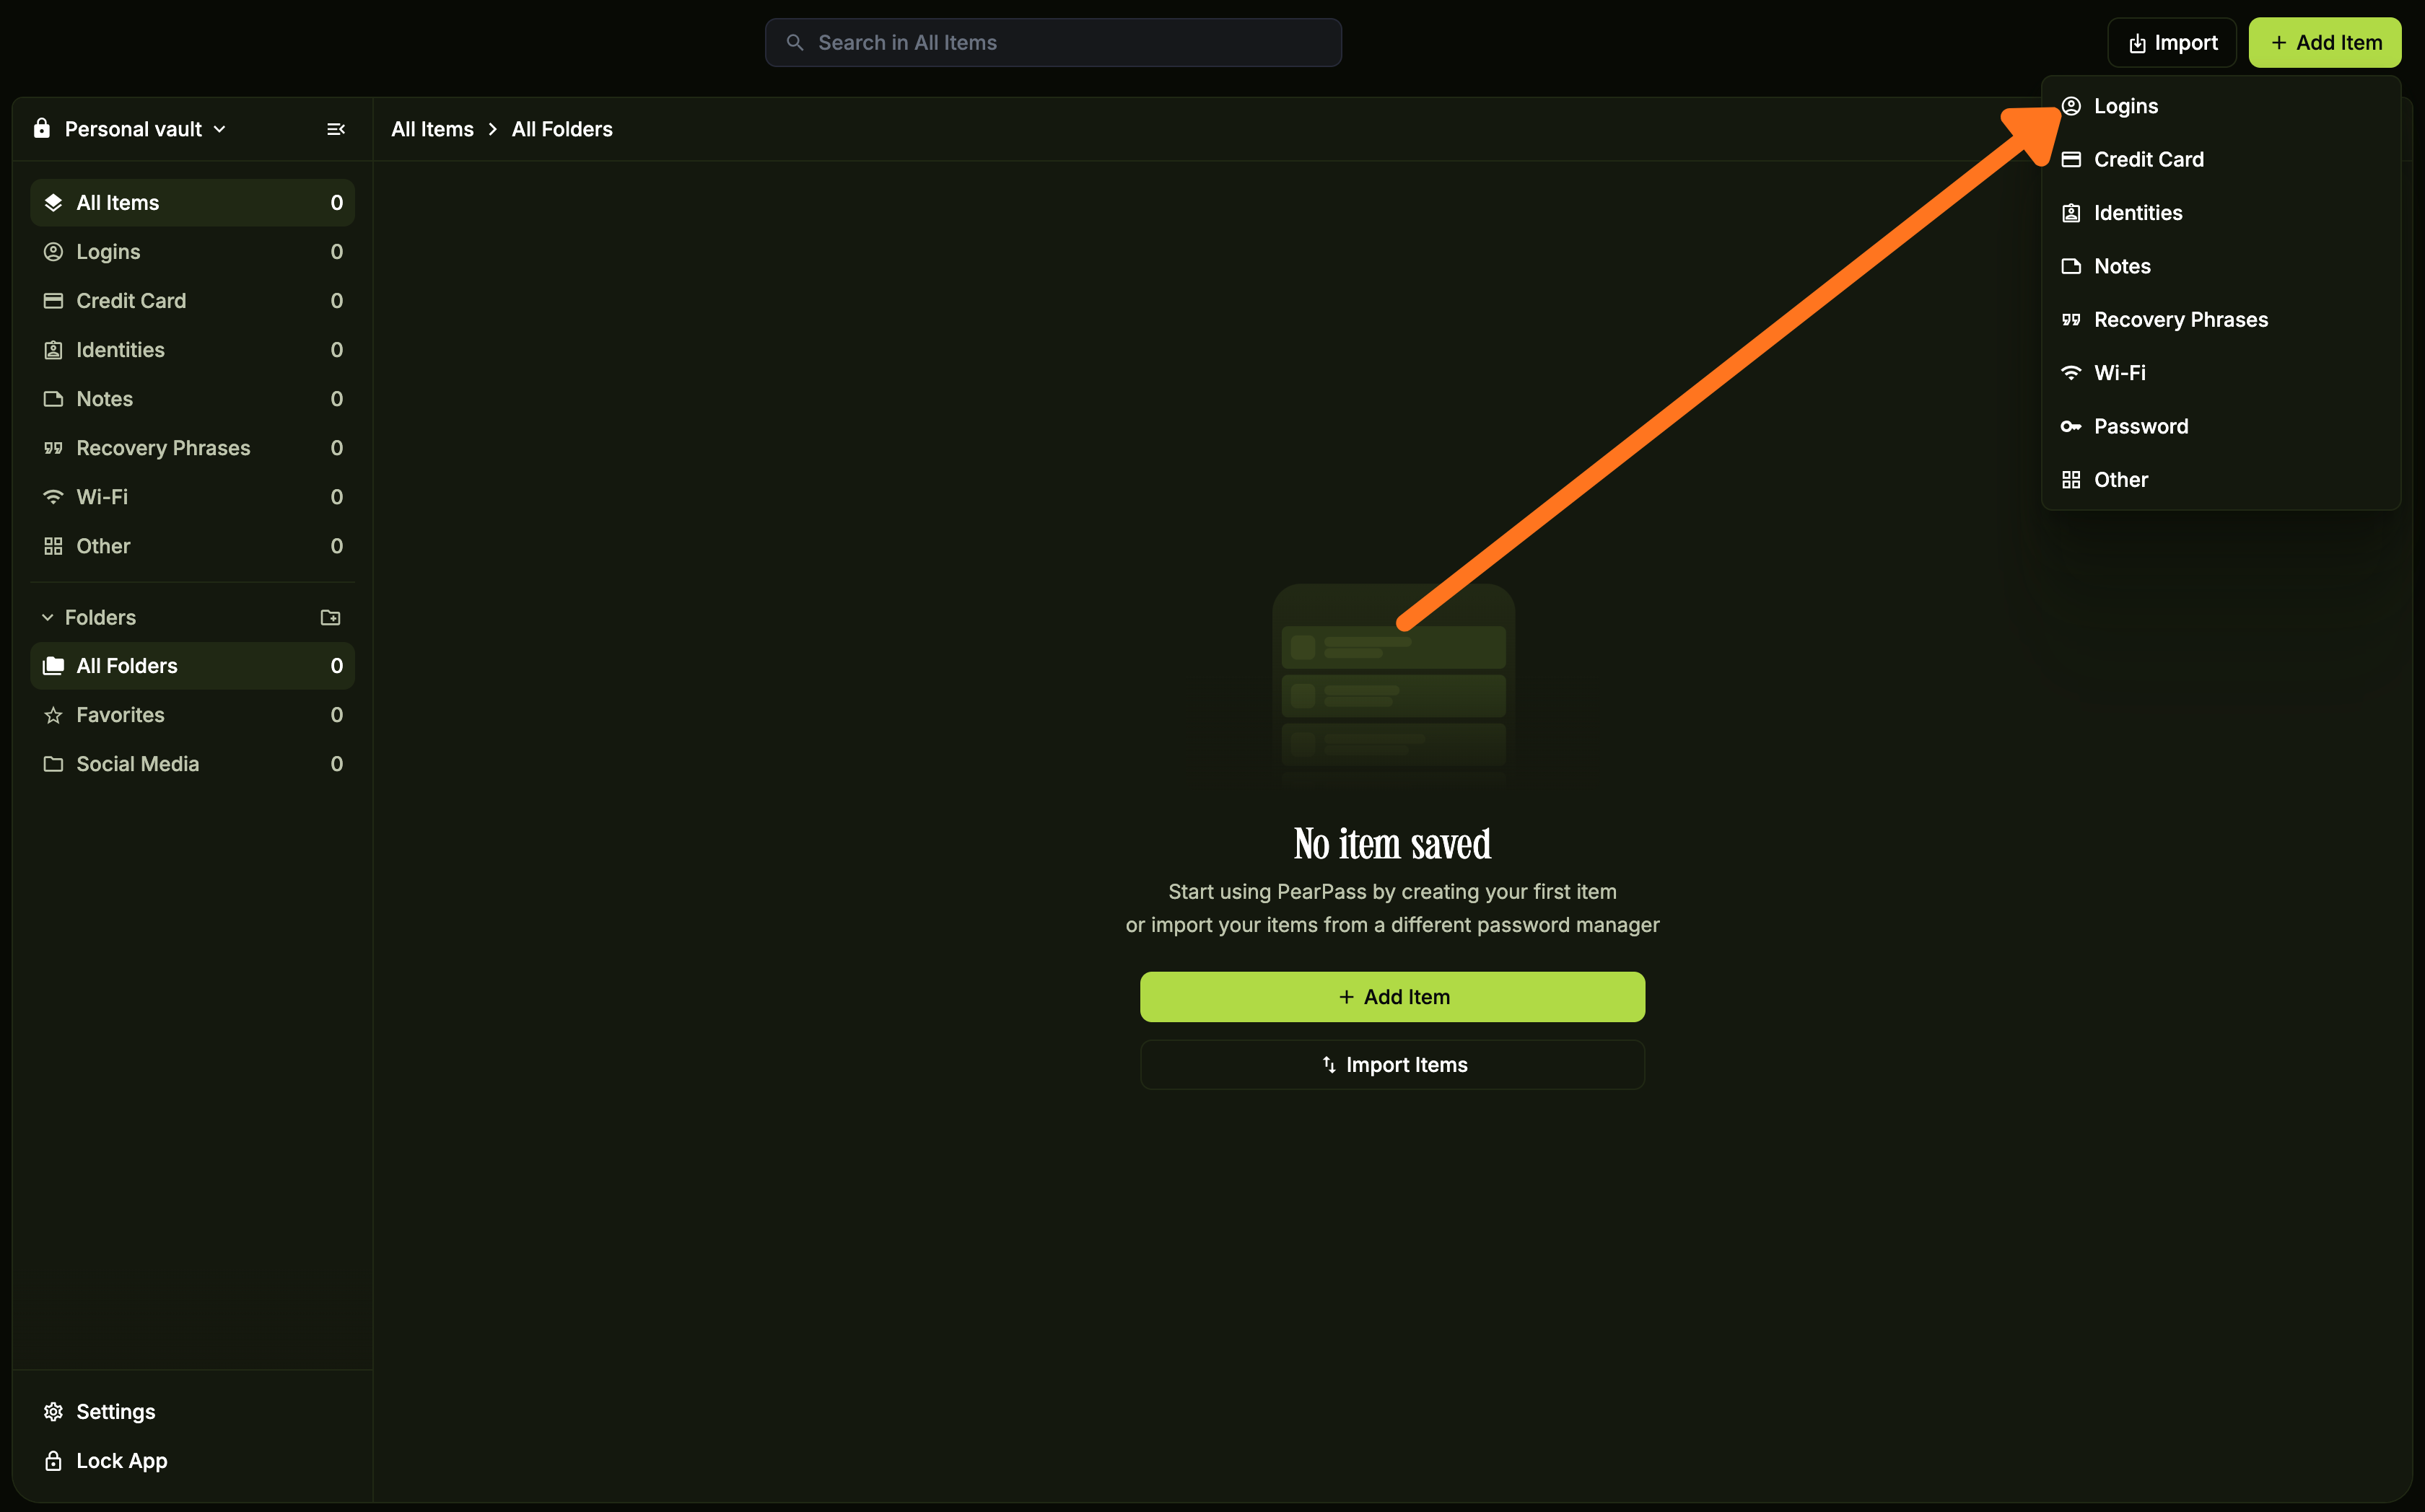2425x1512 pixels.
Task: Select the Recovery Phrases icon
Action: [53, 447]
